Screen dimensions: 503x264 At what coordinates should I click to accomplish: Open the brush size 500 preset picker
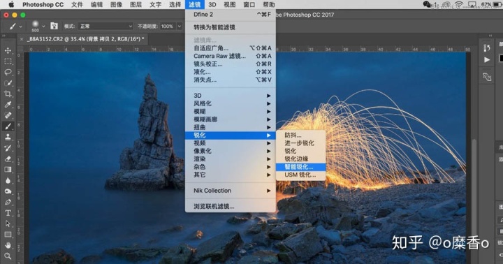pyautogui.click(x=43, y=27)
